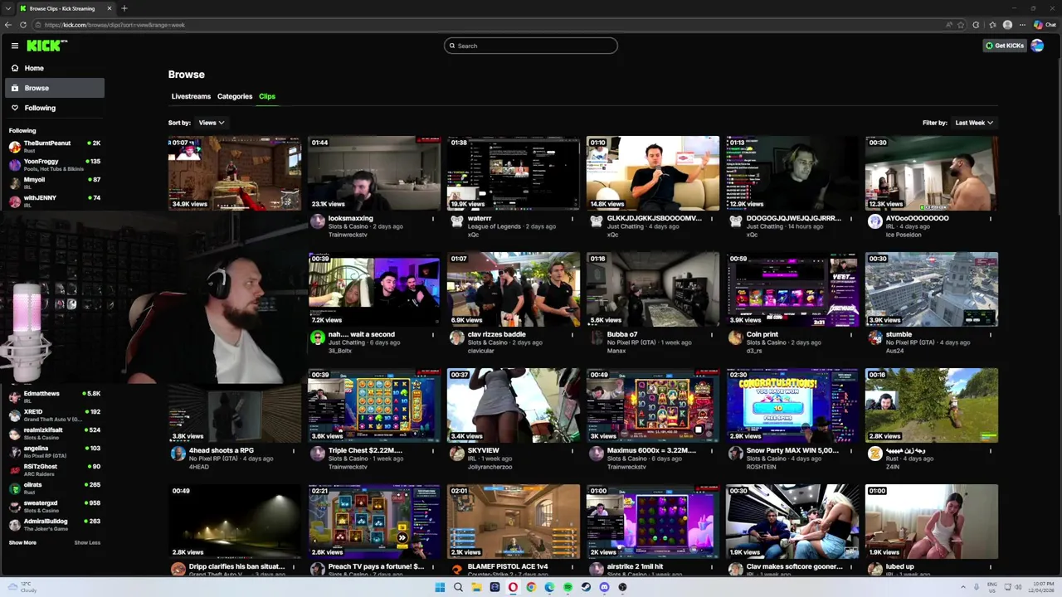1062x597 pixels.
Task: Play the looksmaxxing clip thumbnail
Action: tap(374, 173)
